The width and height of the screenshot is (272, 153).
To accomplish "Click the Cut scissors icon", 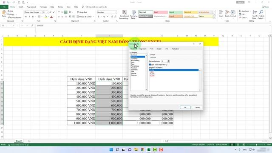I will point(8,11).
